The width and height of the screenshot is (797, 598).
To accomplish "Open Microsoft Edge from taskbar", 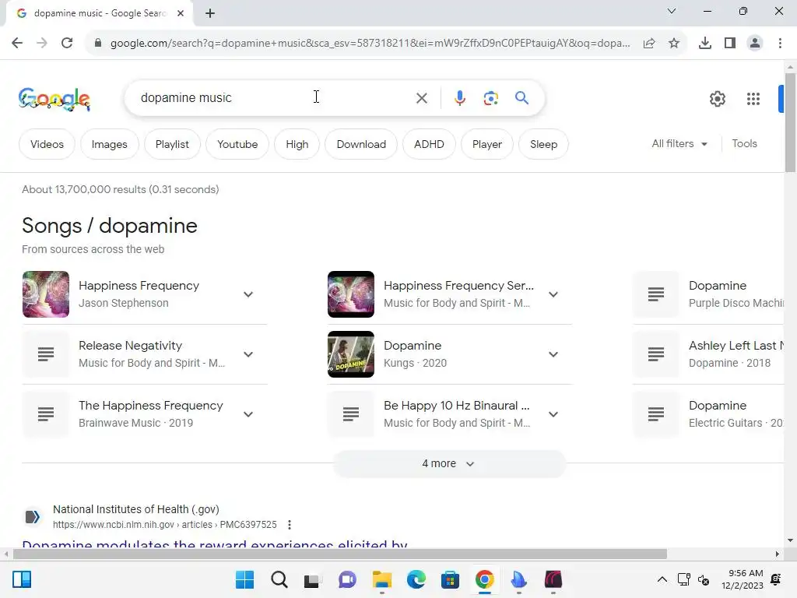I will point(416,579).
